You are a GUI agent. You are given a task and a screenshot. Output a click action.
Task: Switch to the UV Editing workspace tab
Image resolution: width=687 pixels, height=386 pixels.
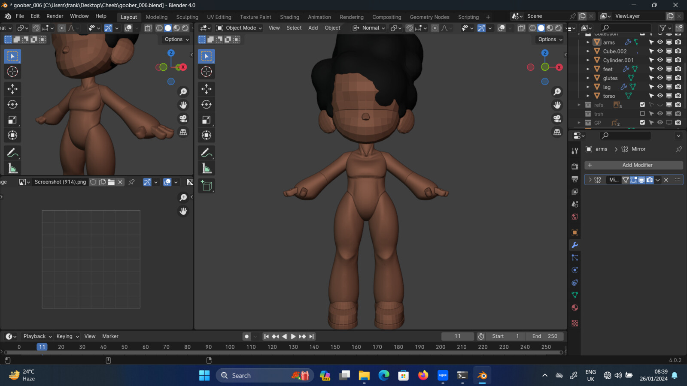(219, 17)
